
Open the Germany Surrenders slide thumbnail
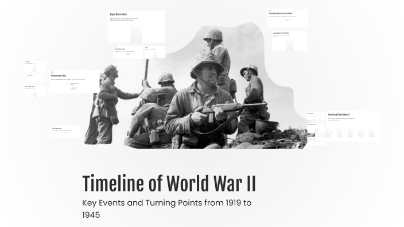click(x=128, y=52)
